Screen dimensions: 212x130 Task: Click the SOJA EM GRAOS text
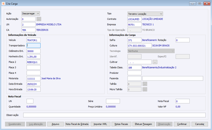tap(161, 46)
